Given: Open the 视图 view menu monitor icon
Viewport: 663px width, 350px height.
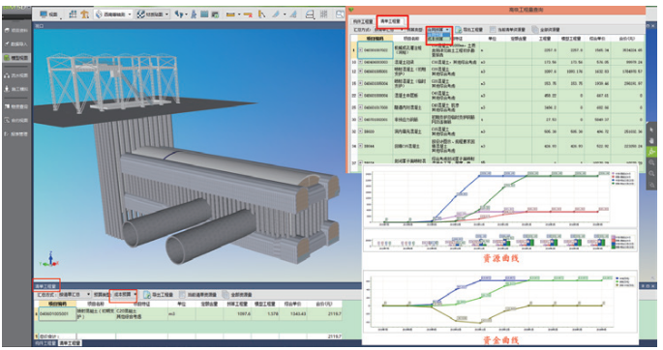Looking at the screenshot, I should pos(44,15).
